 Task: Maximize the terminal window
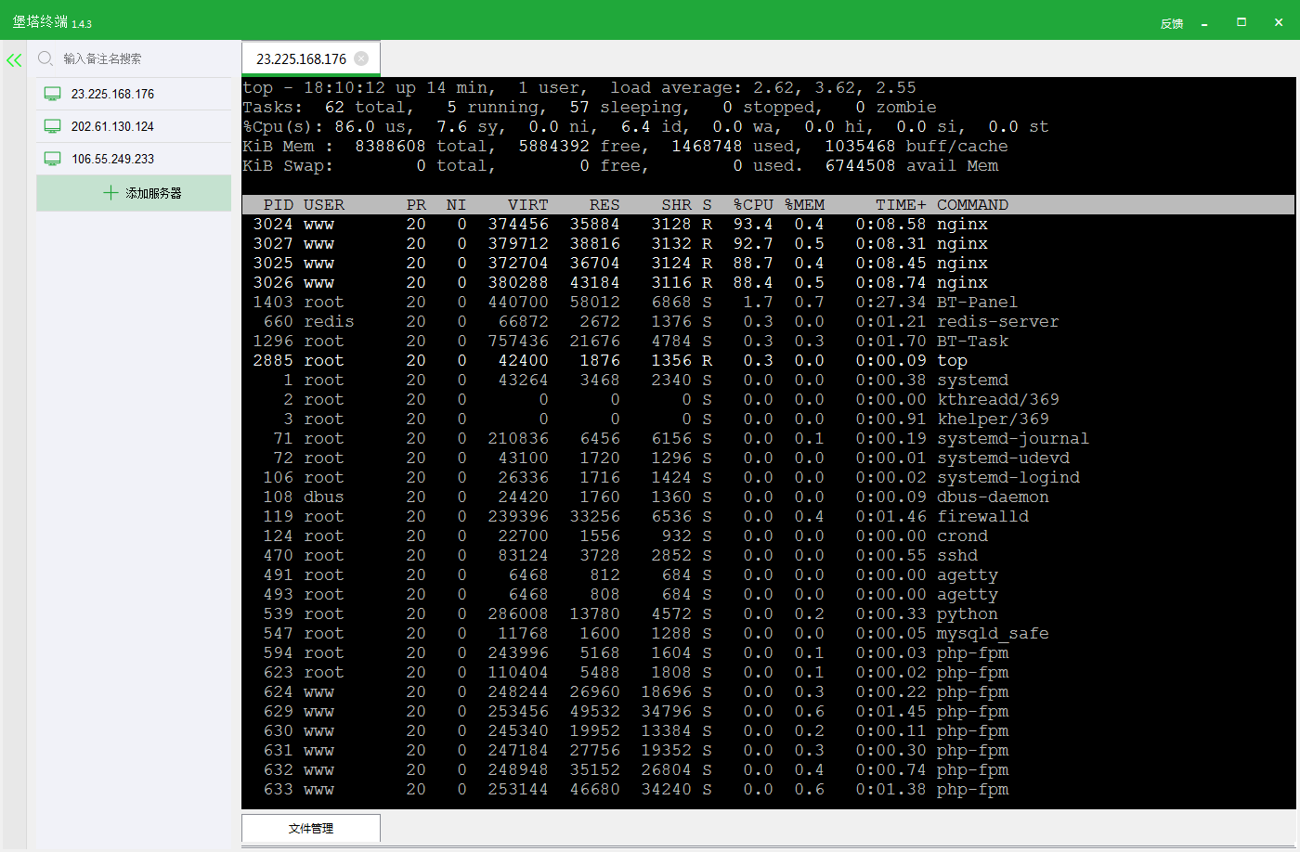(1241, 22)
